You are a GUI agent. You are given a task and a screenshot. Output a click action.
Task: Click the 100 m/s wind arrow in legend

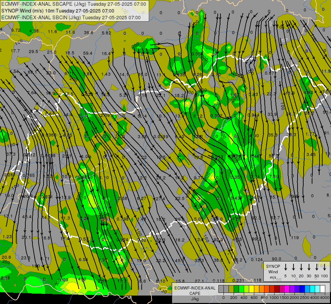coord(325,267)
